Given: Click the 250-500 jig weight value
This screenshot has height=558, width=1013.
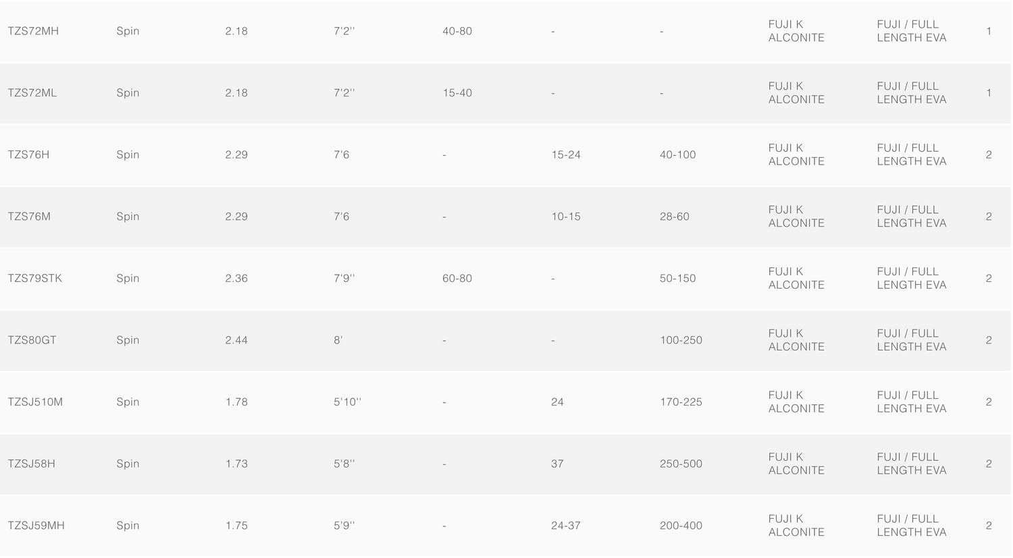Looking at the screenshot, I should [x=681, y=464].
